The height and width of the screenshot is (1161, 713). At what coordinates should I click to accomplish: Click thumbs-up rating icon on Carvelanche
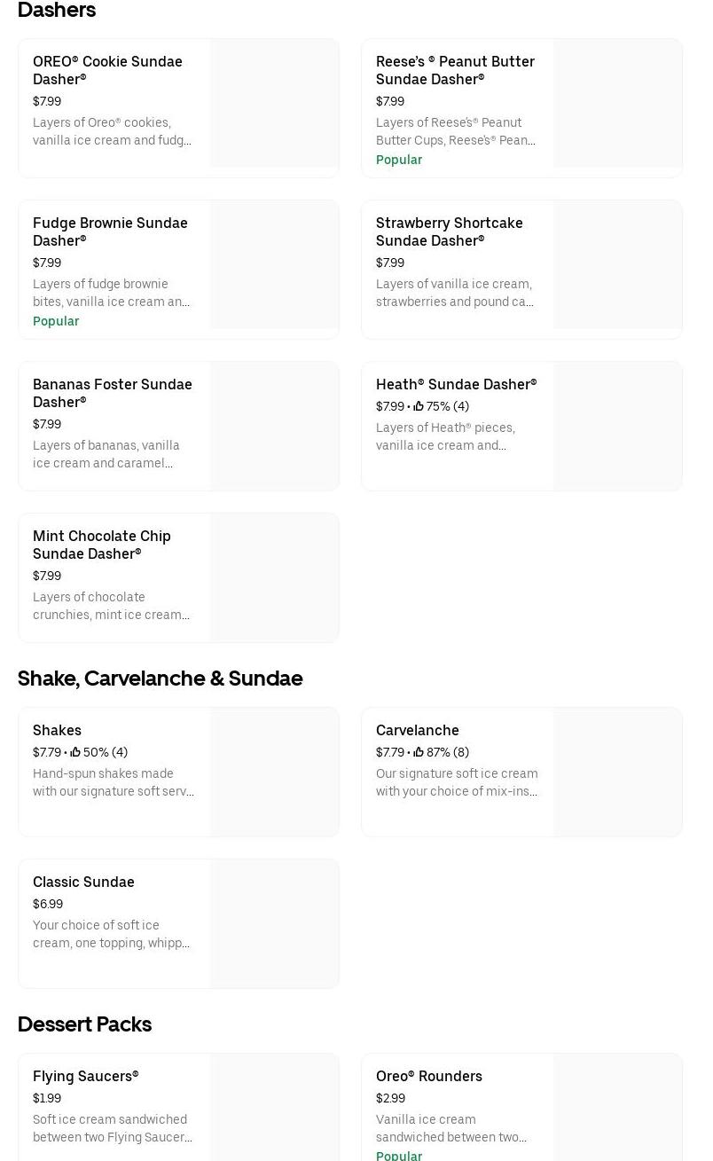[x=419, y=752]
